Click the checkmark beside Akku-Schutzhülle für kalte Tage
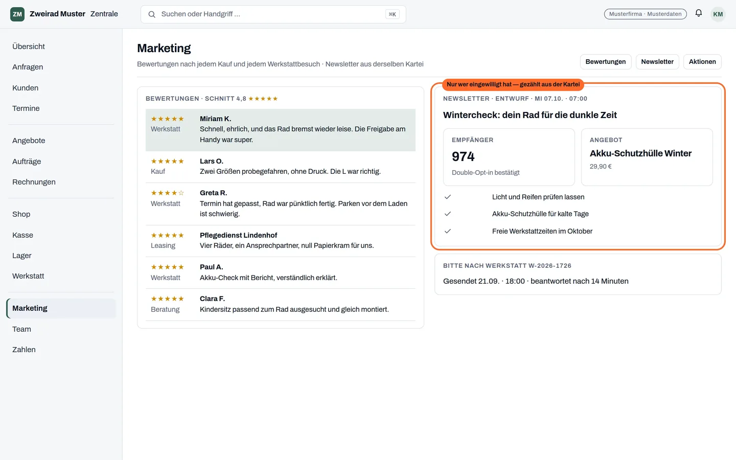Screen dimensions: 736x460 pos(448,214)
